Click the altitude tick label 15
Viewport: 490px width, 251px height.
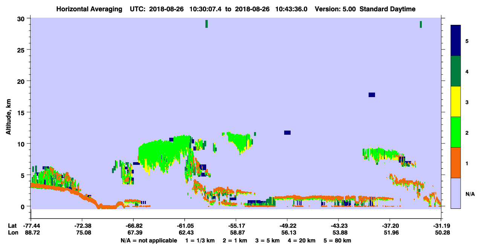[x=22, y=113]
